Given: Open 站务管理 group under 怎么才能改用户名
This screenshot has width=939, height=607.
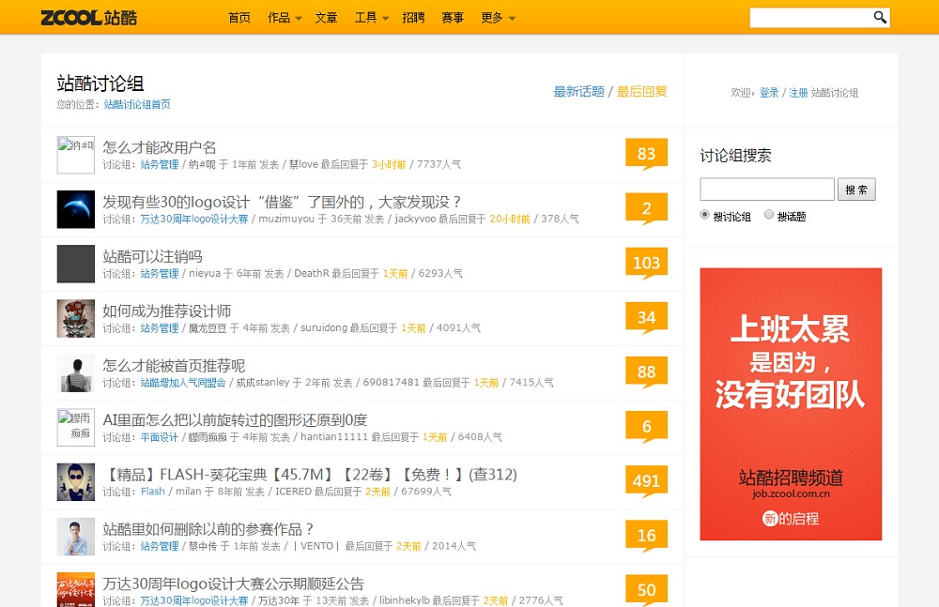Looking at the screenshot, I should [x=160, y=164].
